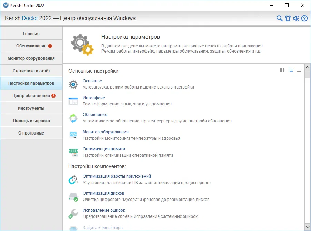The image size is (311, 231).
Task: Click the 'Основные настройки:' section heading
Action: pos(94,71)
